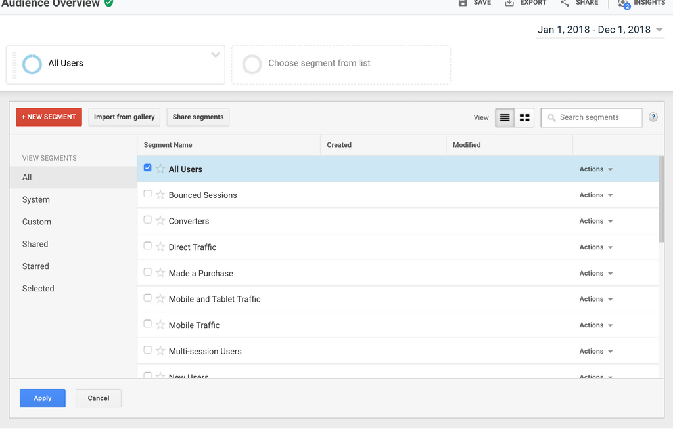
Task: Click the Export icon
Action: (x=509, y=3)
